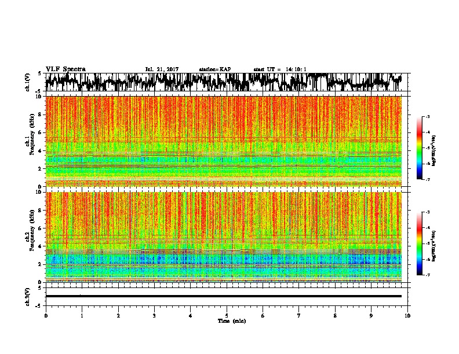Click the ch.2 spectrogram color bar

[419, 244]
